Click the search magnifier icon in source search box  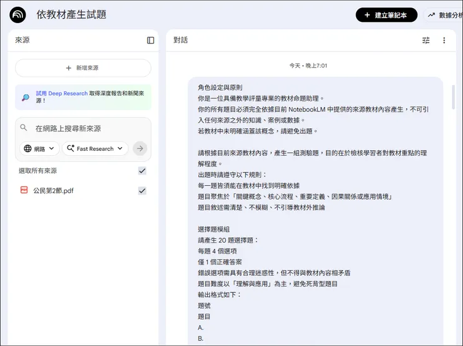click(x=24, y=128)
